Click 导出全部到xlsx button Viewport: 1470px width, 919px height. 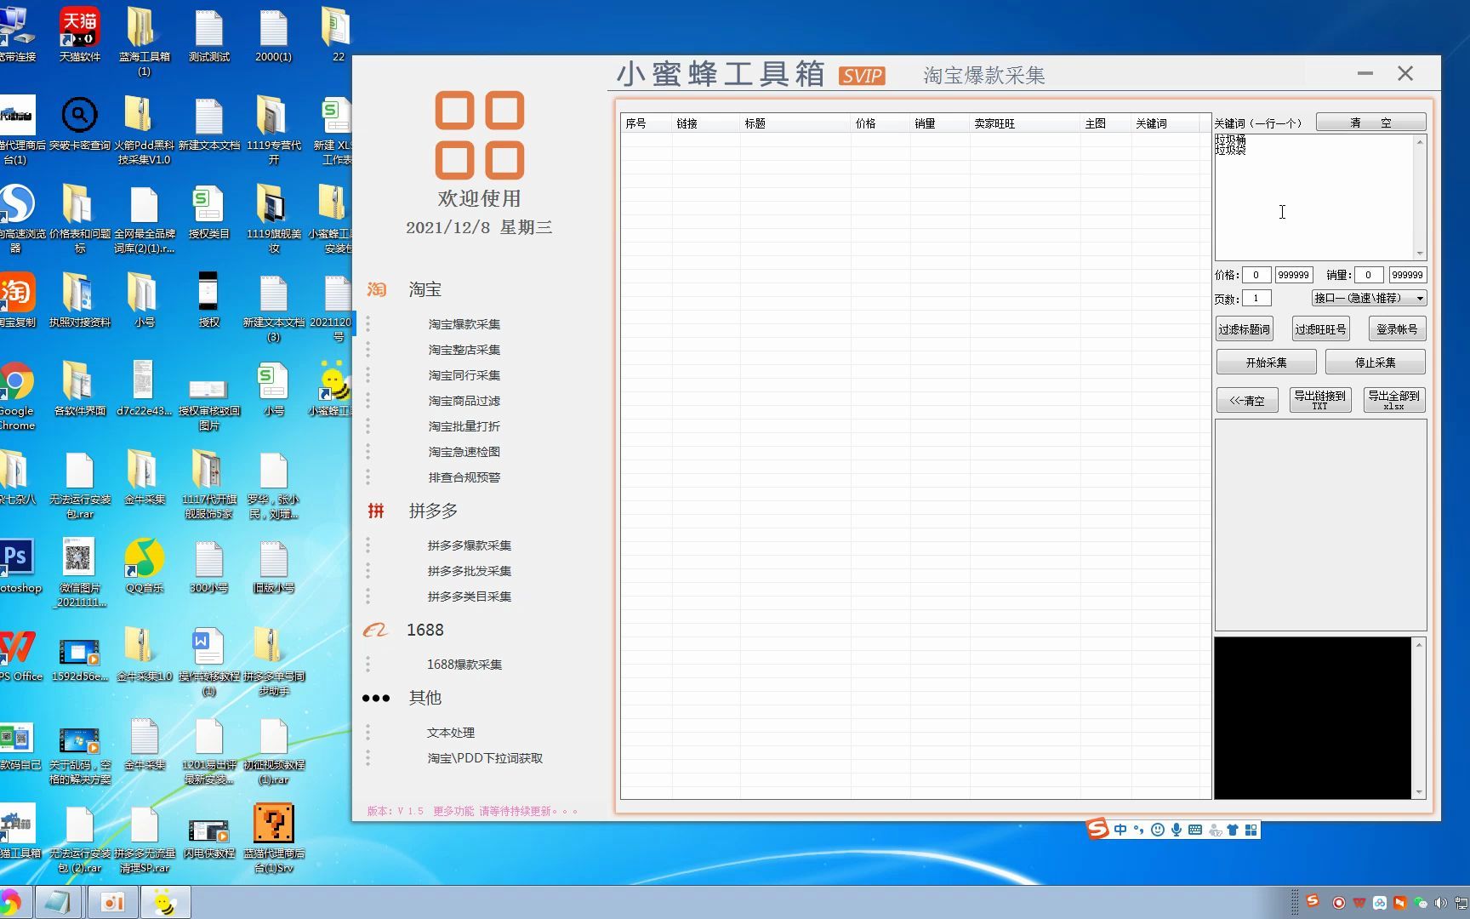click(x=1393, y=400)
